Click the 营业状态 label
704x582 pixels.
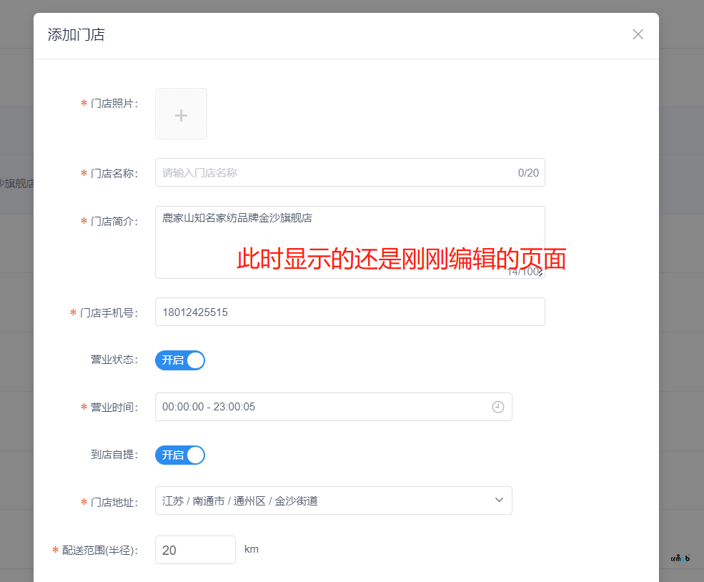click(x=114, y=360)
